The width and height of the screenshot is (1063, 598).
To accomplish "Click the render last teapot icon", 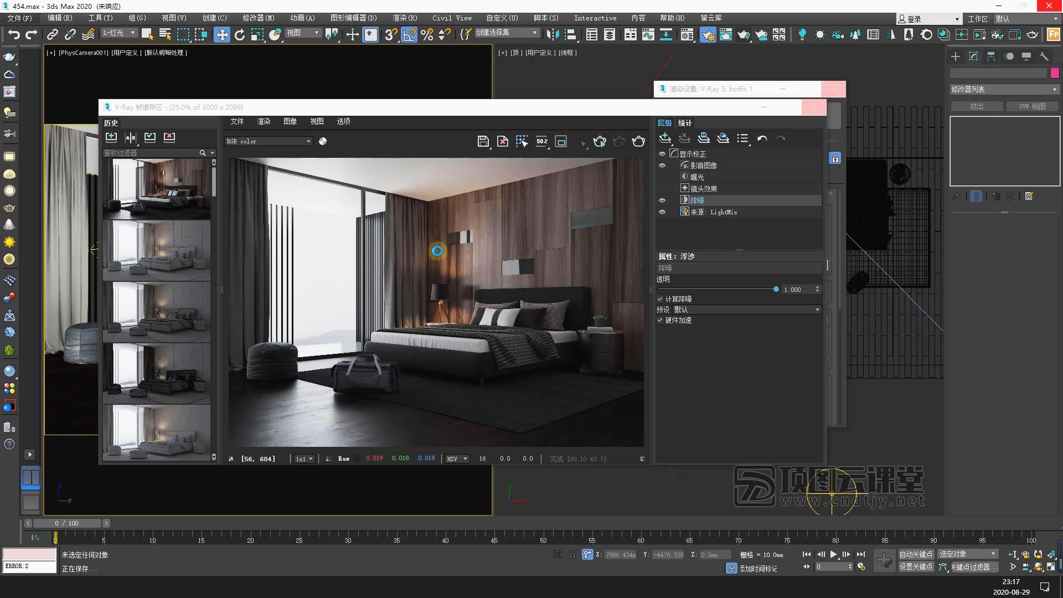I will [x=638, y=142].
